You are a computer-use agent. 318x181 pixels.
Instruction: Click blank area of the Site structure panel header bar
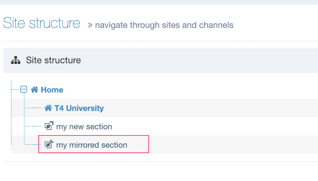point(205,61)
